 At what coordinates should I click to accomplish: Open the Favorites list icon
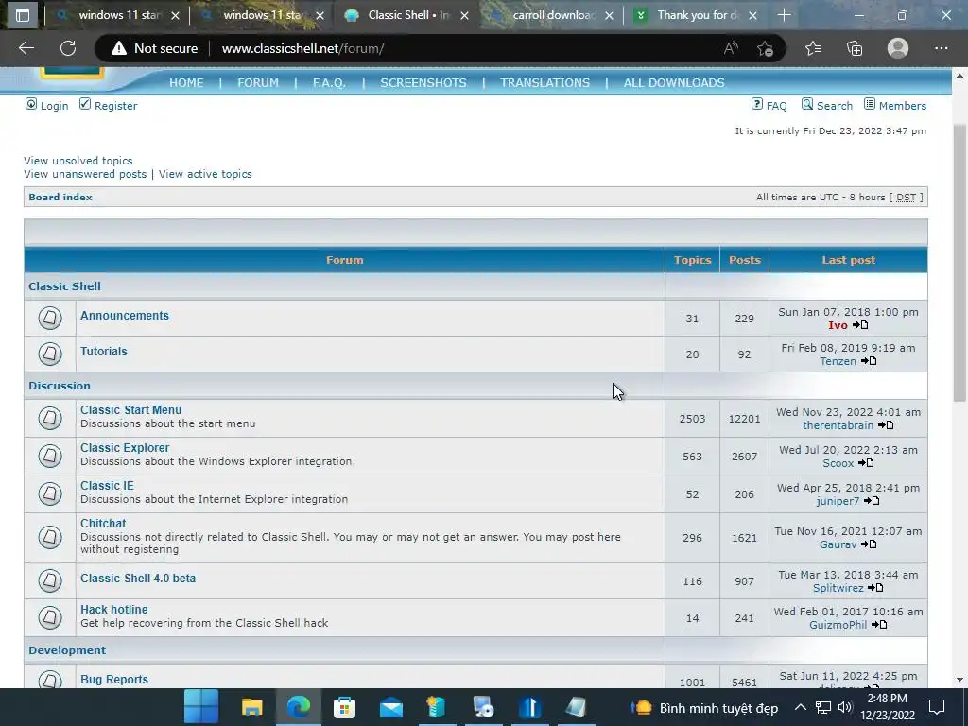pyautogui.click(x=813, y=48)
